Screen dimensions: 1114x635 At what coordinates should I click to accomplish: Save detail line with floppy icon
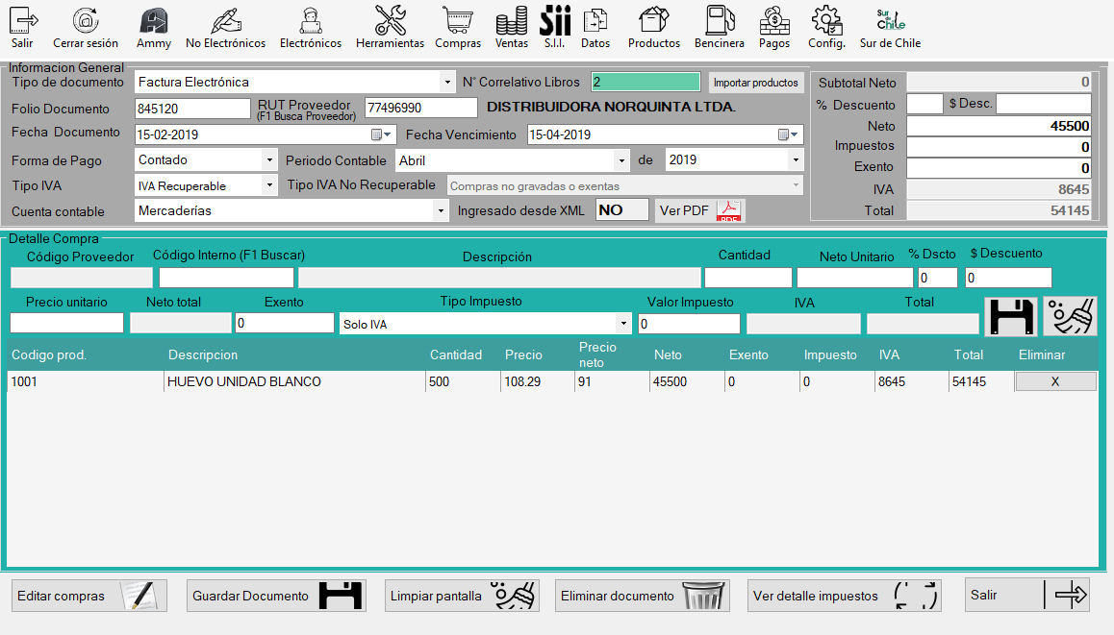(x=1012, y=316)
